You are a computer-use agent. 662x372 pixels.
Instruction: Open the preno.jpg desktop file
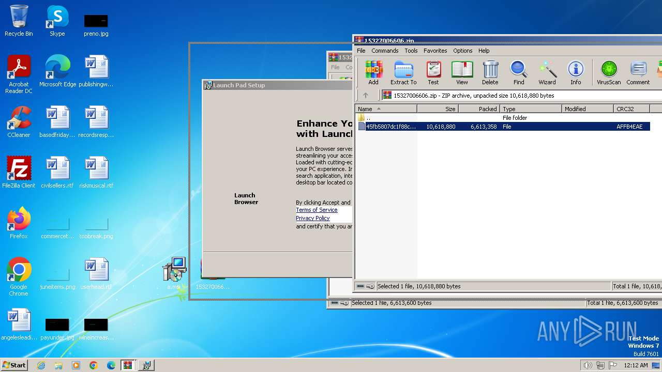96,25
